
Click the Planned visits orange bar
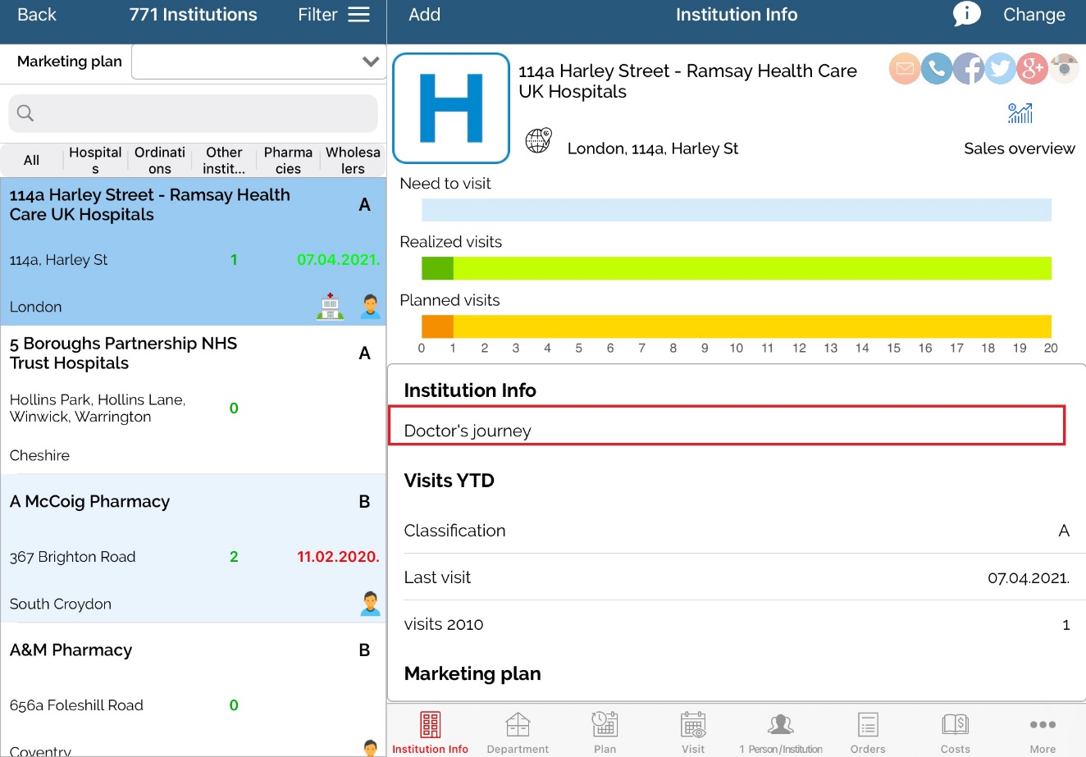coord(437,326)
